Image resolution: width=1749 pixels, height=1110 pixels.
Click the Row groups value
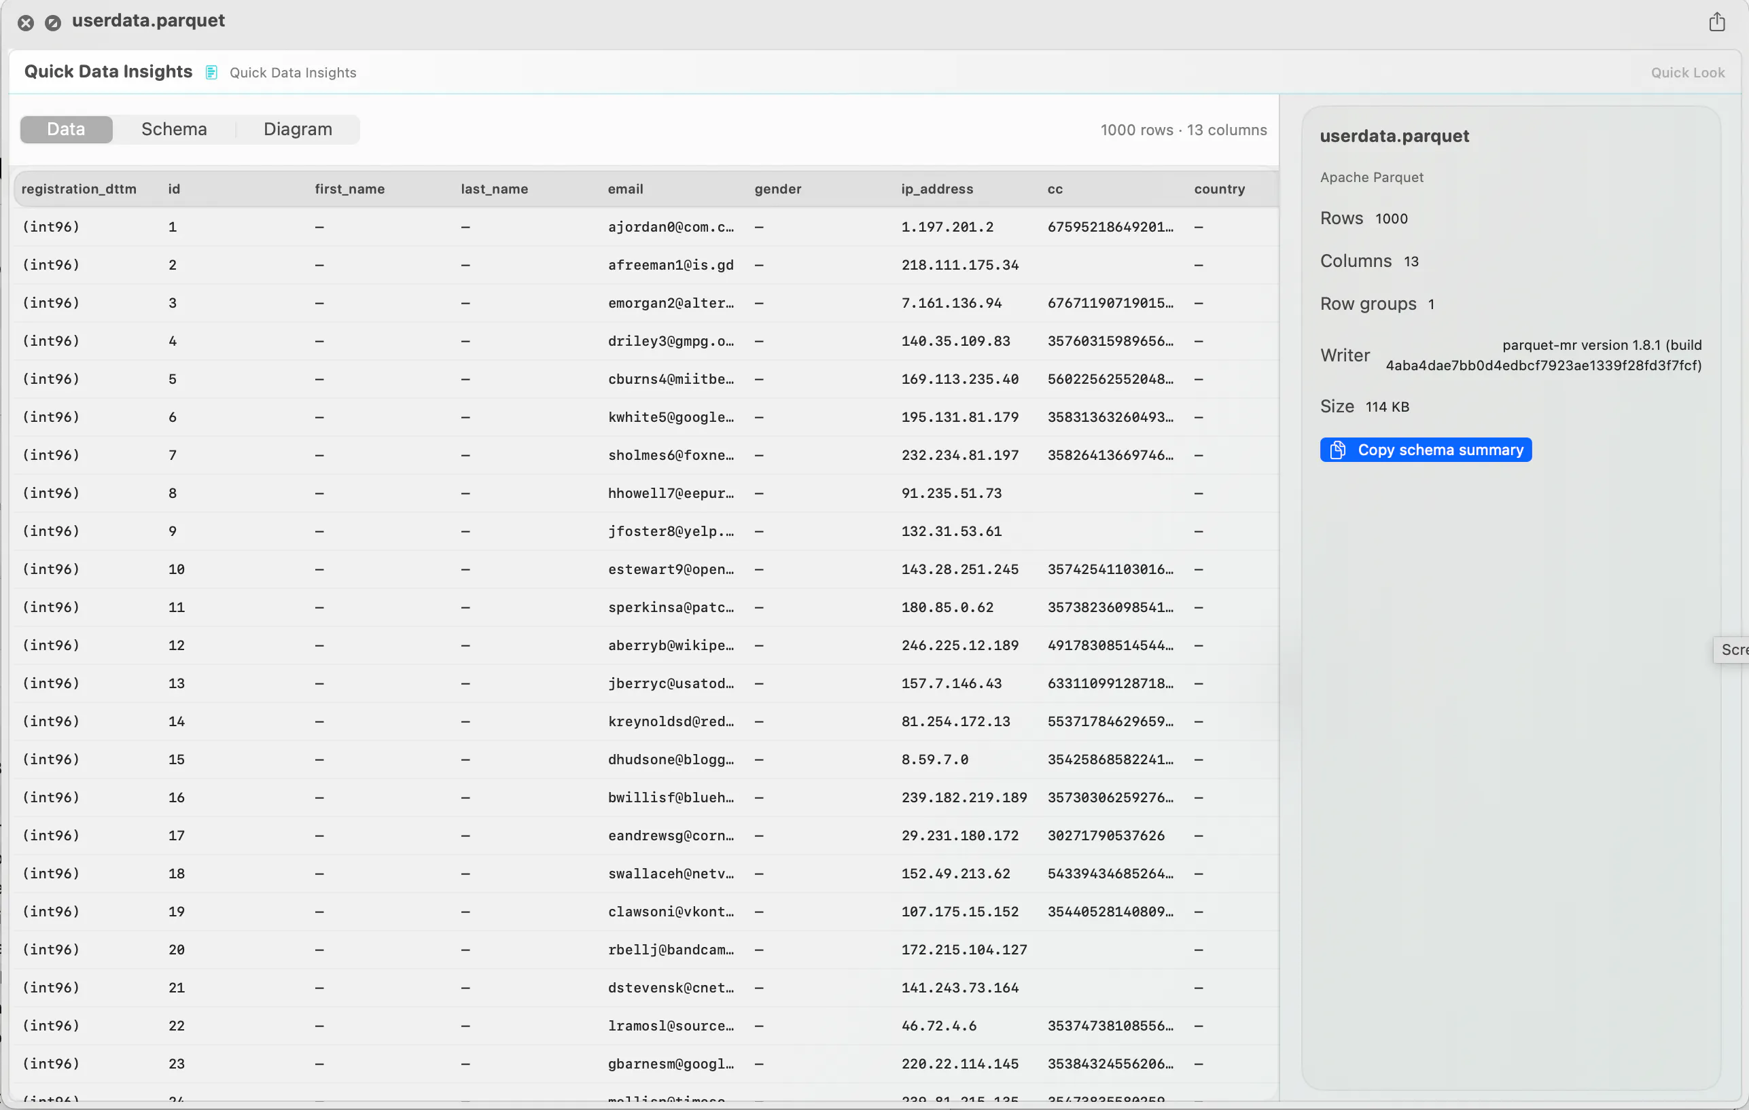coord(1431,304)
